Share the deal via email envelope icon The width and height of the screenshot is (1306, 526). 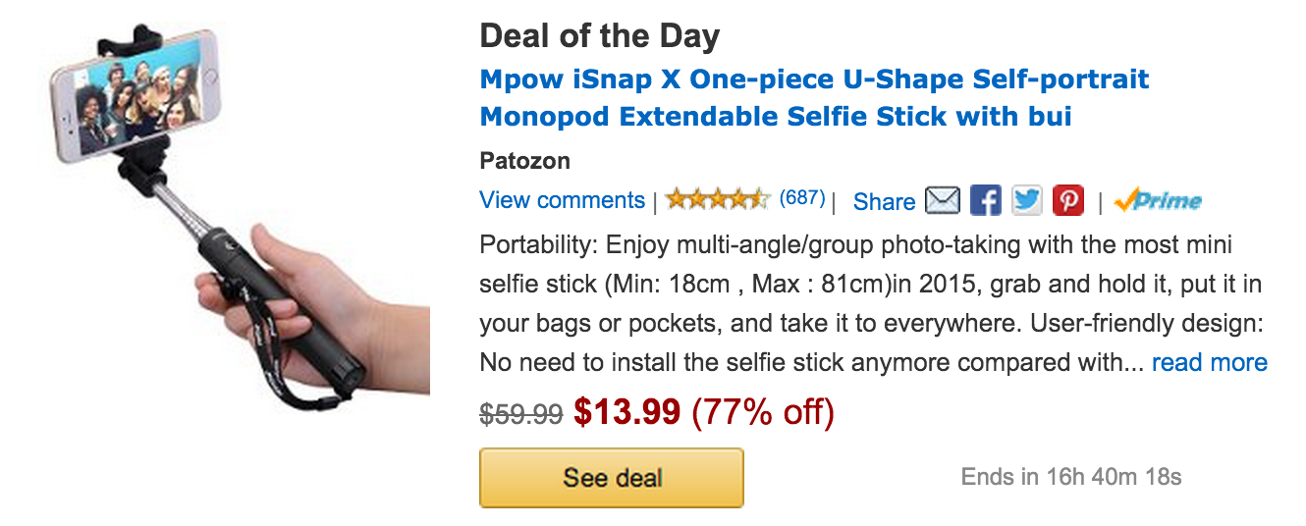[943, 201]
